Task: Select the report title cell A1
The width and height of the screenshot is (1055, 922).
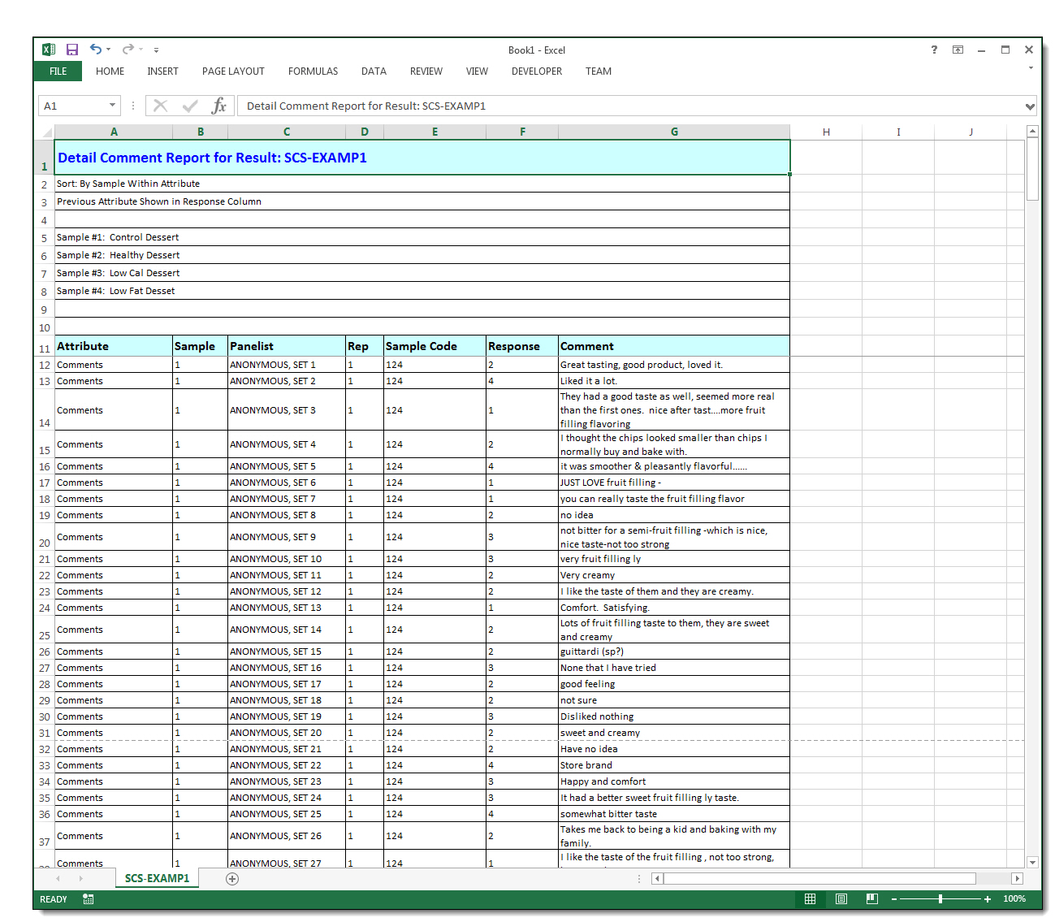Action: click(x=422, y=158)
